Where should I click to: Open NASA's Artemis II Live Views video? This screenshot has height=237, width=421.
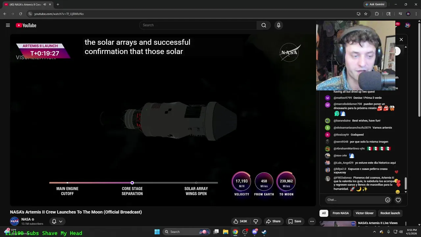click(378, 223)
